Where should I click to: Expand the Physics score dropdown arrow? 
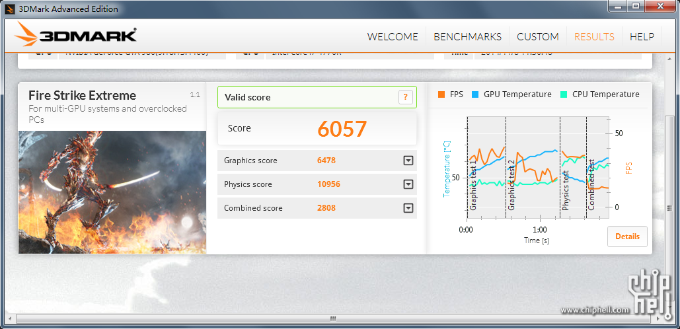pyautogui.click(x=408, y=185)
